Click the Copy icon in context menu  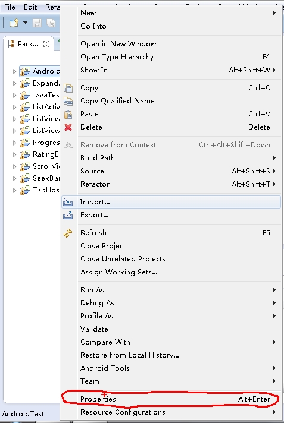pos(68,88)
